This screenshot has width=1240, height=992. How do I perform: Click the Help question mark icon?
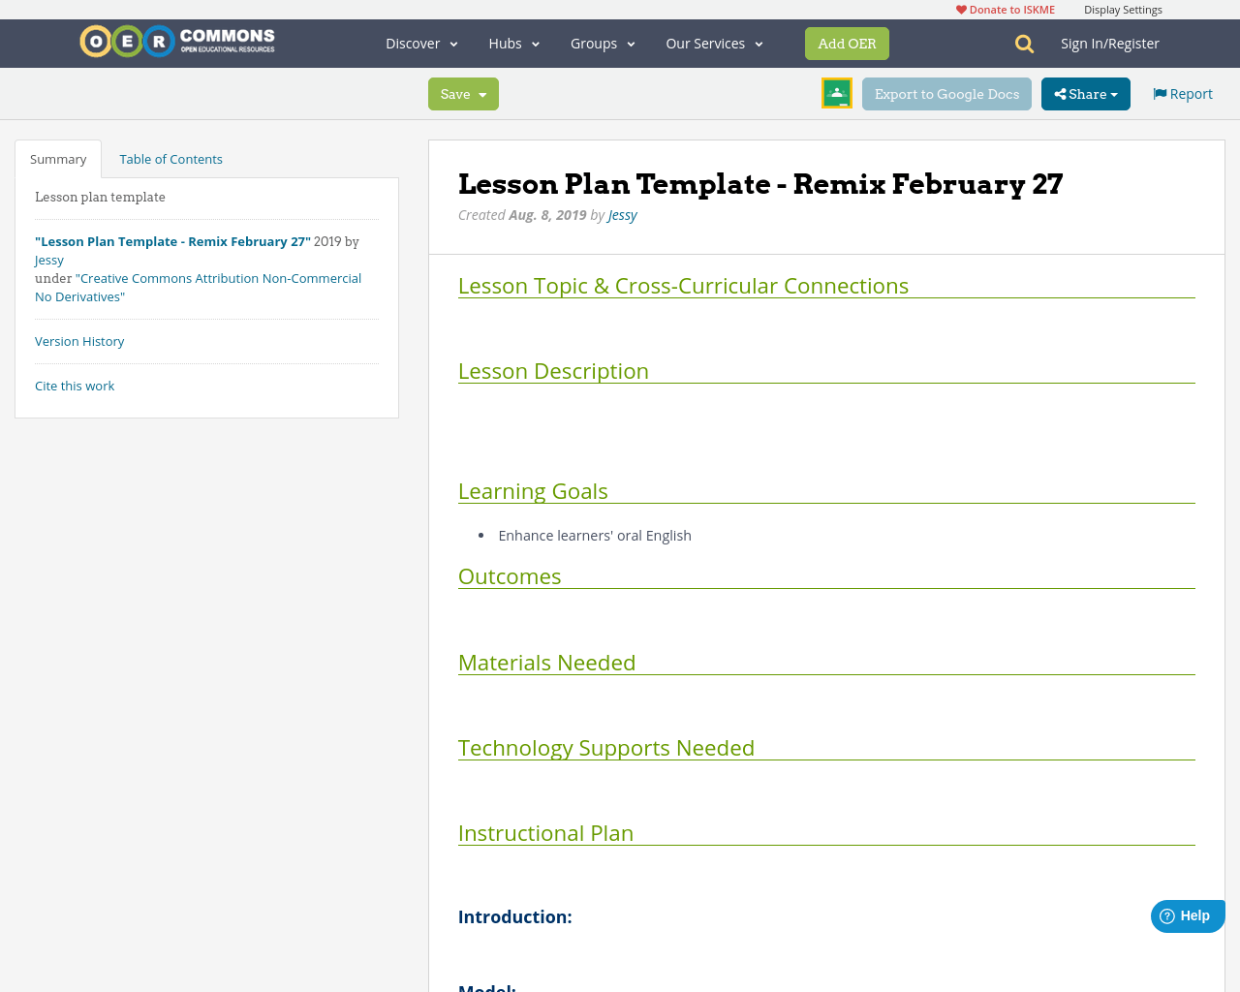[x=1169, y=914]
